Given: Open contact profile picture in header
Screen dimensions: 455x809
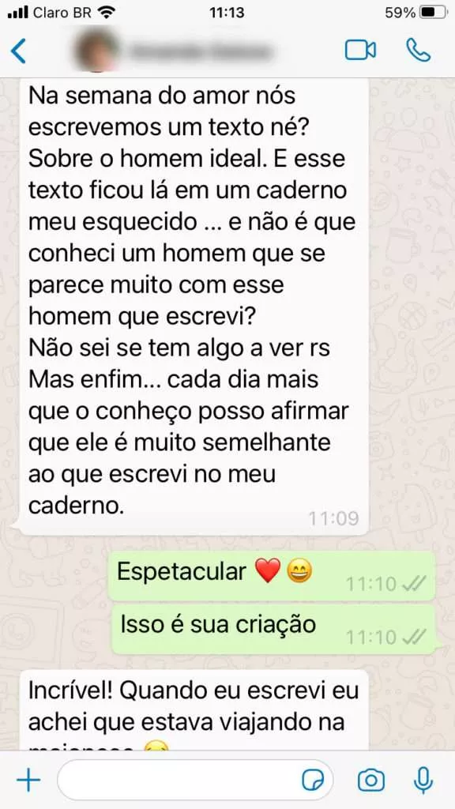Looking at the screenshot, I should click(x=96, y=51).
